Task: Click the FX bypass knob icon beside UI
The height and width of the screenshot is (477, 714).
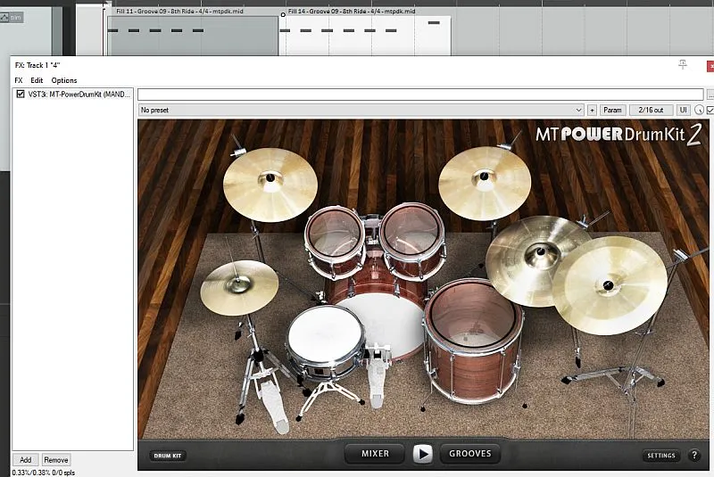Action: click(699, 110)
